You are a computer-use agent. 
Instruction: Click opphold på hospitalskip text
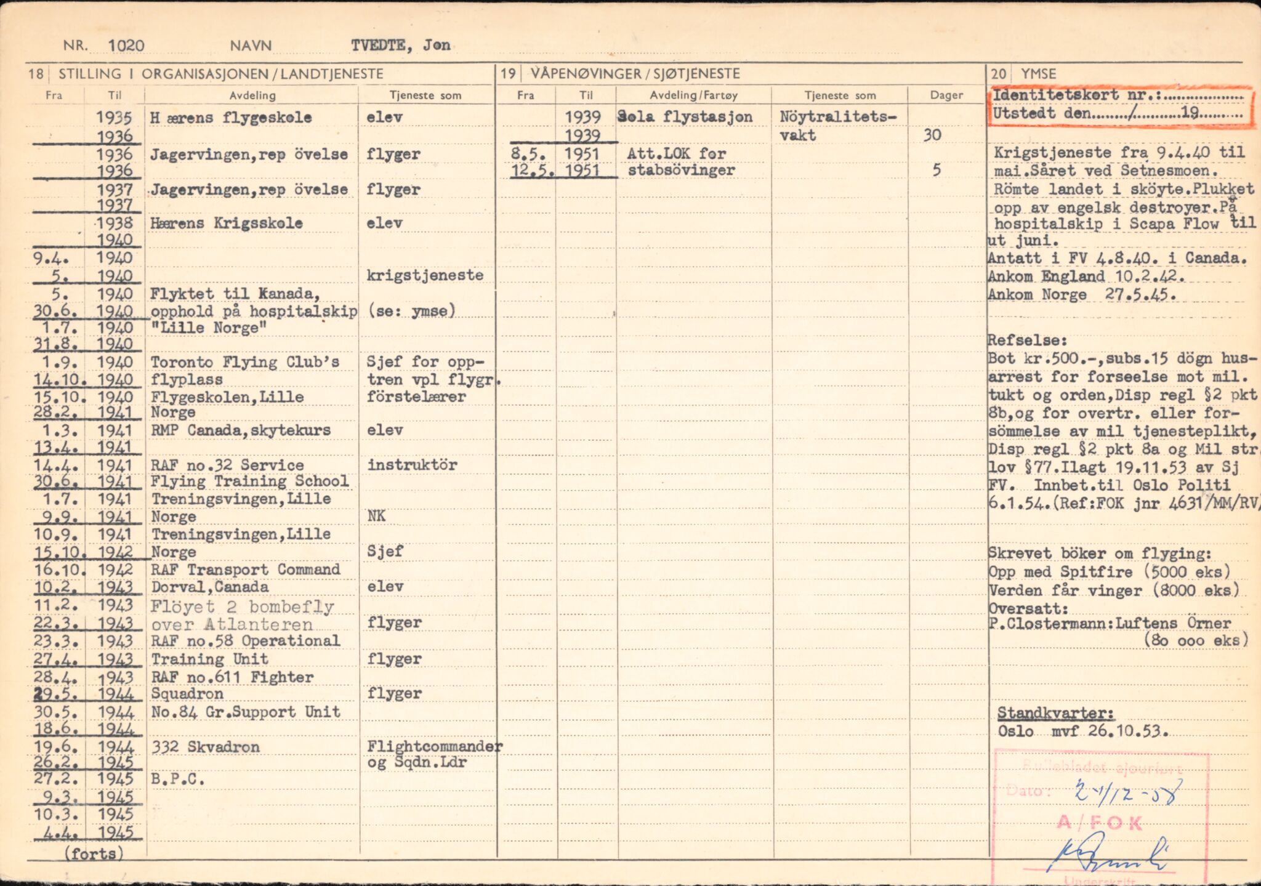coord(254,311)
